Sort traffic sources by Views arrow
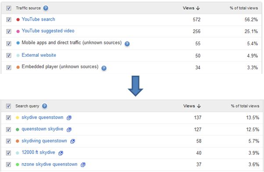 click(x=198, y=8)
